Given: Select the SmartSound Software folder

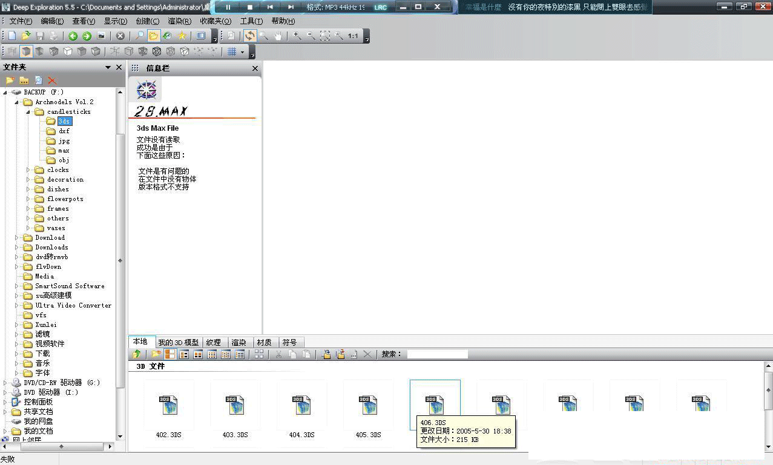Looking at the screenshot, I should pos(70,286).
